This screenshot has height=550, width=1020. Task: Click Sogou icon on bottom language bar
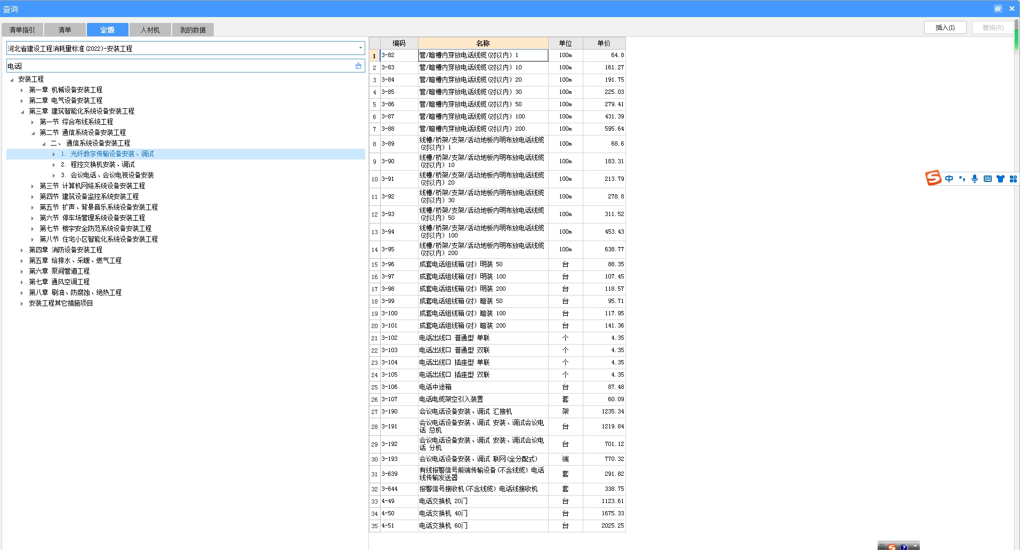tap(892, 547)
